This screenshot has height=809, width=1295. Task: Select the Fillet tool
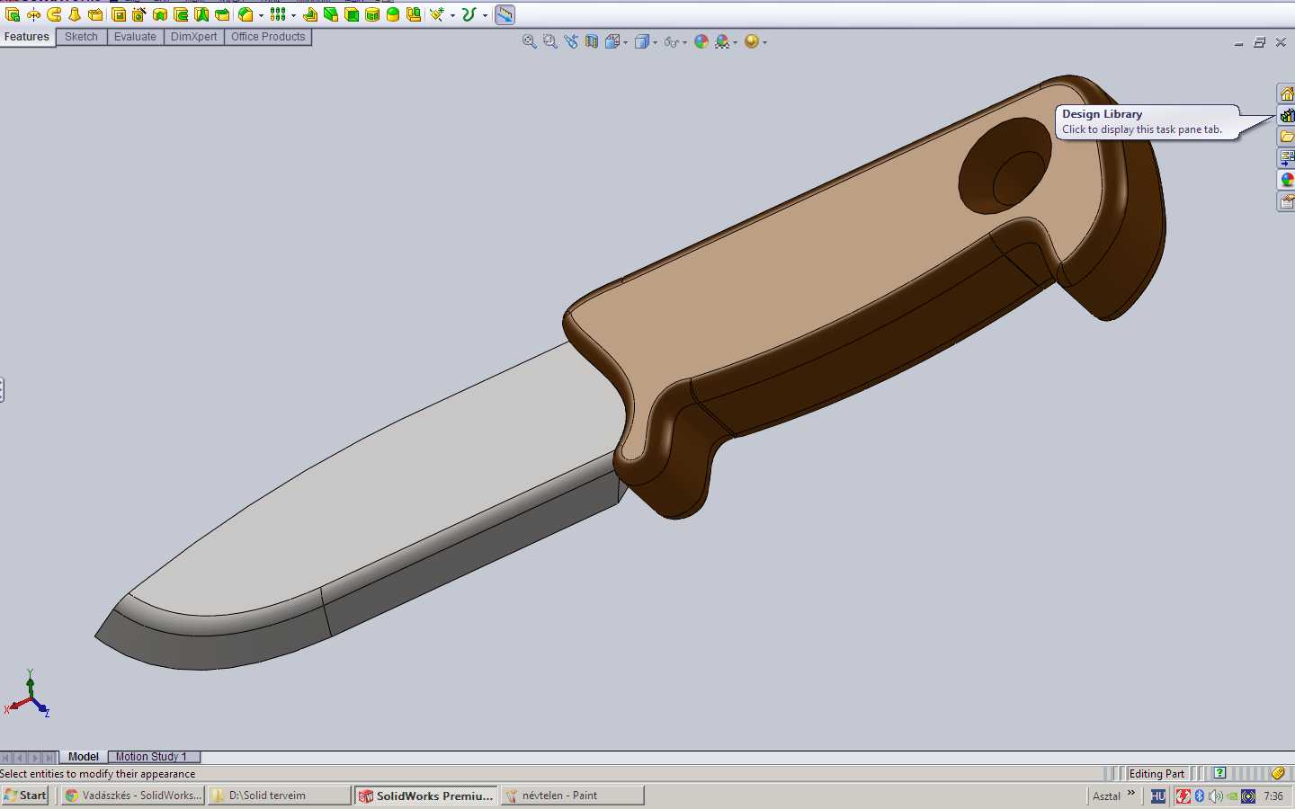[x=246, y=14]
